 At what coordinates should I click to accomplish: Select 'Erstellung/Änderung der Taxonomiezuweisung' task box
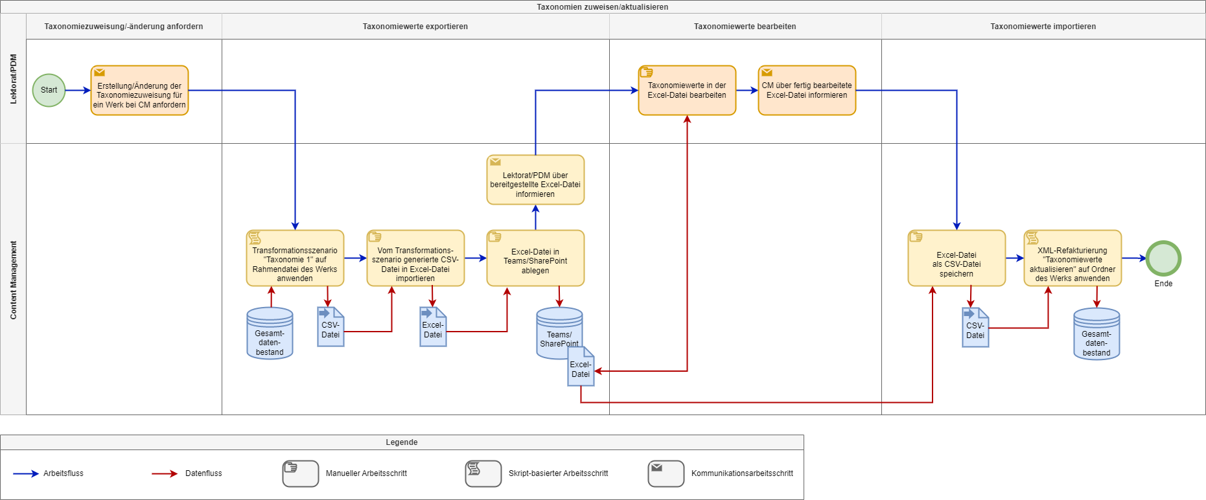(139, 91)
